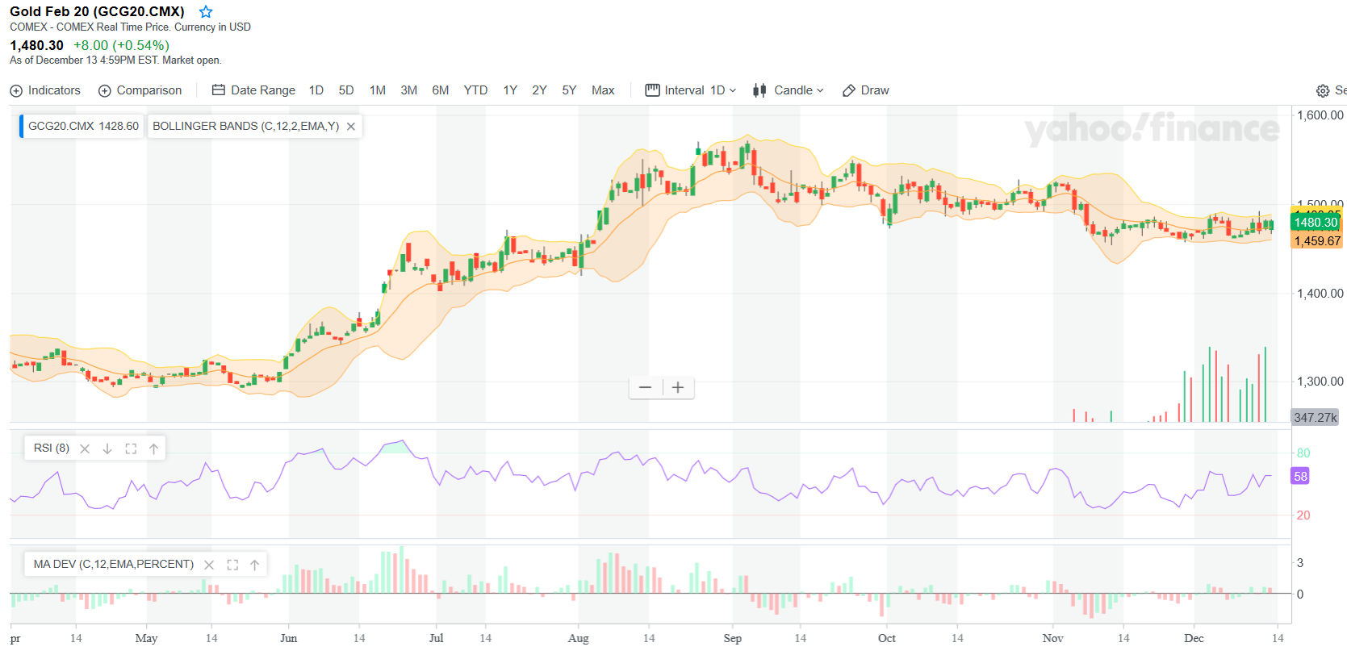Open the Indicators menu
Viewport: 1347px width, 655px height.
[45, 90]
